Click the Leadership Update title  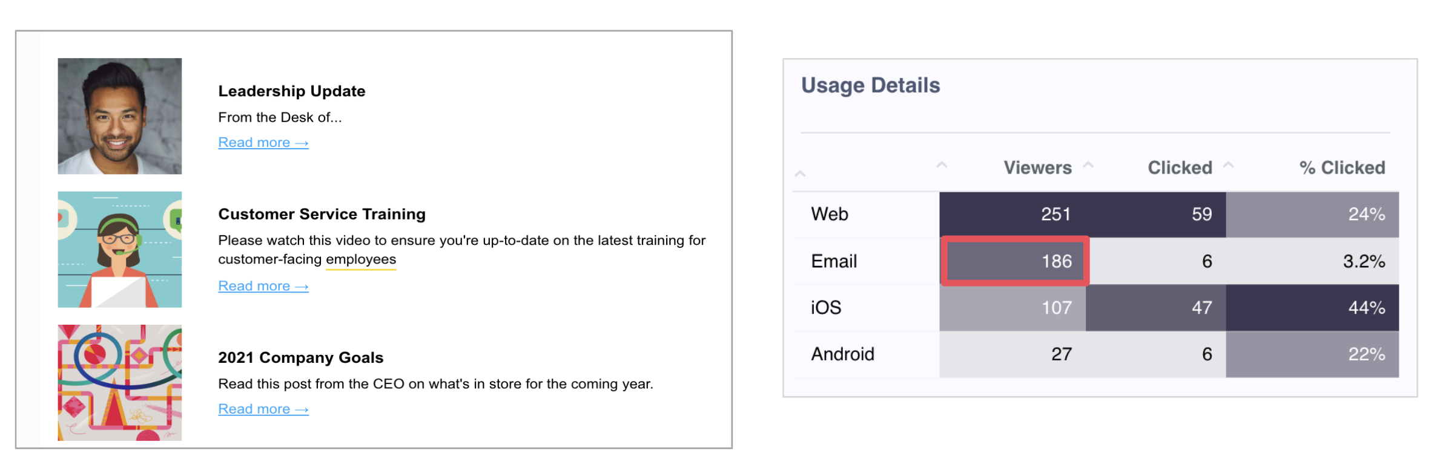pos(292,91)
